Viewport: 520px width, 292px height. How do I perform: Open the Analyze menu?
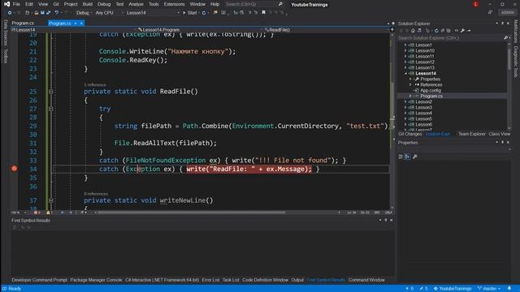[x=136, y=4]
